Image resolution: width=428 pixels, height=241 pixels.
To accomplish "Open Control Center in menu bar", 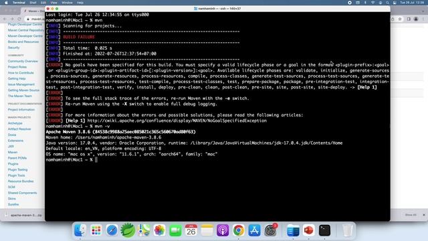I will click(395, 3).
